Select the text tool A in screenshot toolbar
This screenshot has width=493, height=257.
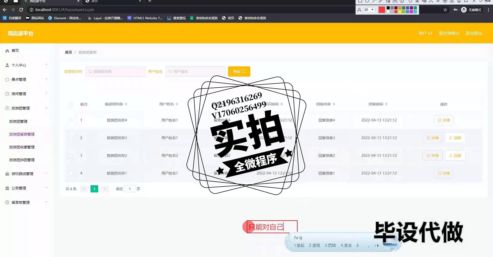[395, 1]
